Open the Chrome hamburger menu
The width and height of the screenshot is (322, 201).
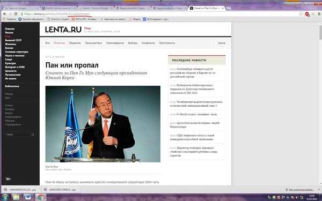click(319, 14)
